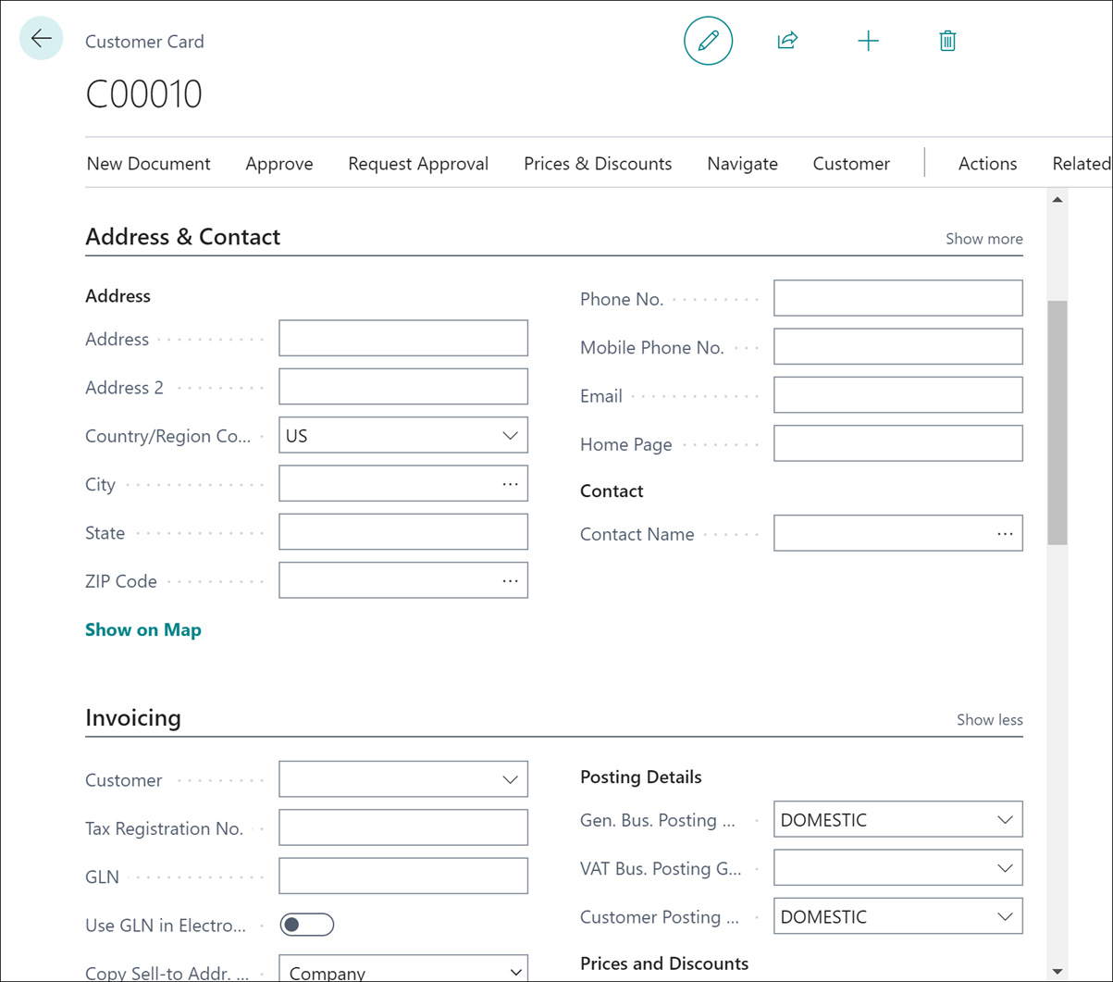Open Copy Sell-to Addr. Company dropdown
Screen dimensions: 1113x982
[x=515, y=971]
